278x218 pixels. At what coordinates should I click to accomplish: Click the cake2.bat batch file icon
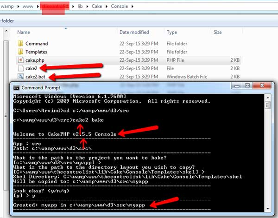(21, 77)
